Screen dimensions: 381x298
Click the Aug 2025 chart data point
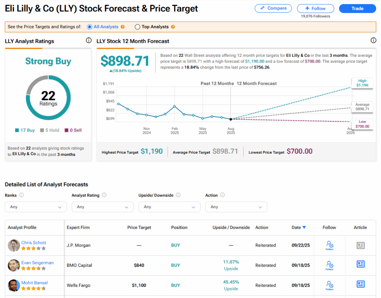231,119
